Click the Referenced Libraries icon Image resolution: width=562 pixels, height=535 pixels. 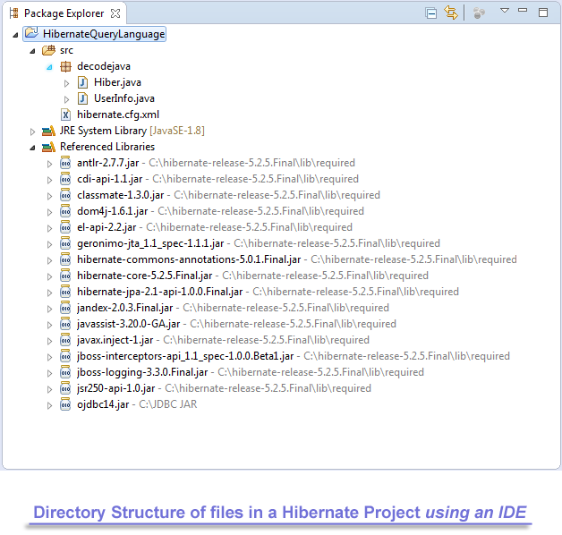[x=49, y=147]
